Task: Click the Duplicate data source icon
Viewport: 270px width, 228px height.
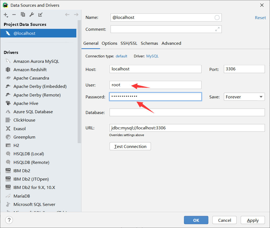Action: pyautogui.click(x=23, y=15)
